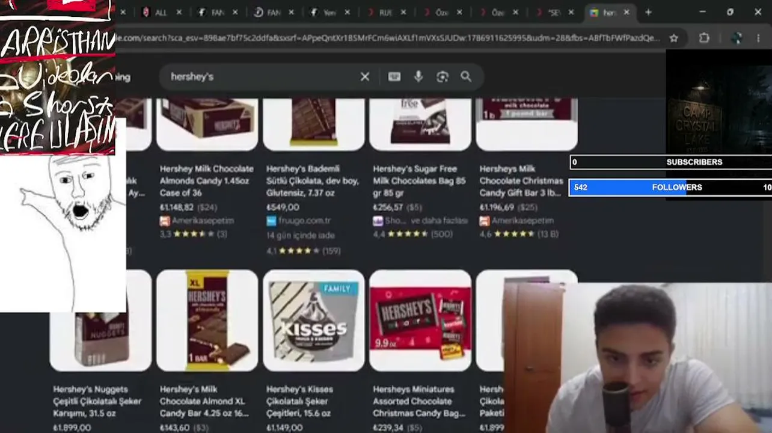Open Hershey's Bademli Sütlü Çikolata product image
Screen dimensions: 772x433
pos(314,124)
